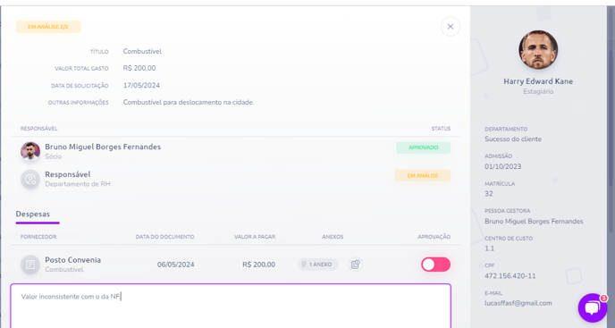Click Harry Edward Kane profile photo
The width and height of the screenshot is (615, 328).
(x=538, y=50)
